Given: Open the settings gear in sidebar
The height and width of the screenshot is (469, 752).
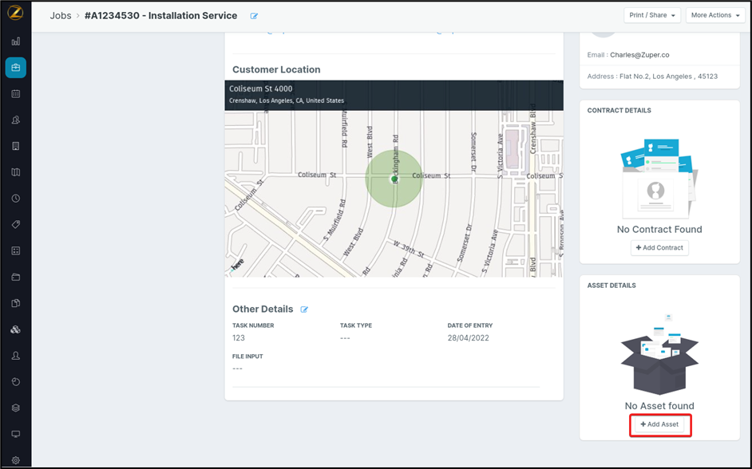Looking at the screenshot, I should [x=15, y=460].
